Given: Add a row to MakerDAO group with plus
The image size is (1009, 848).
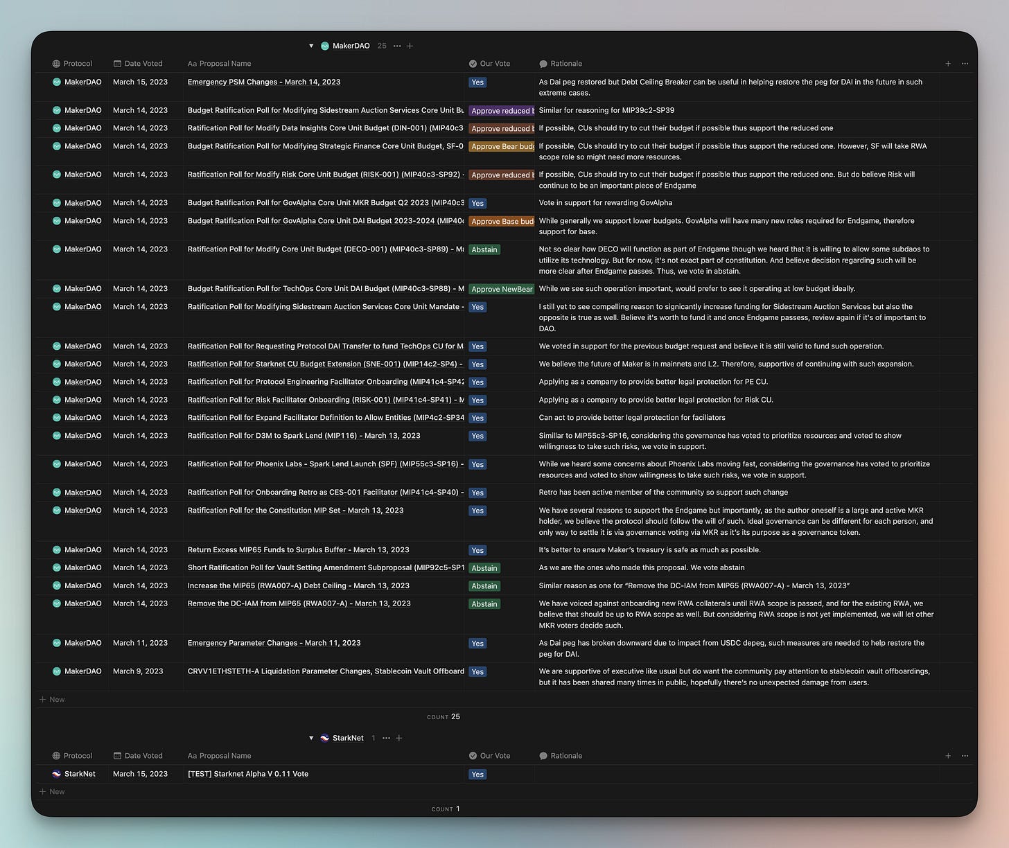Looking at the screenshot, I should pyautogui.click(x=410, y=46).
